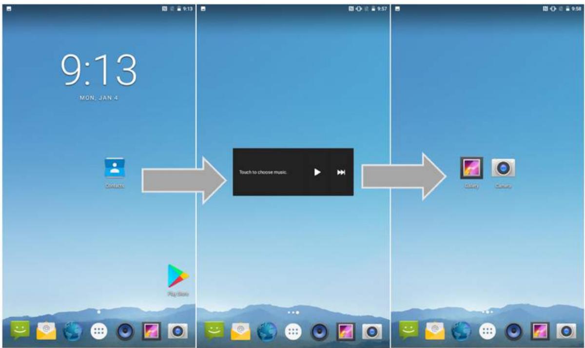Viewport: 585px width, 348px height.
Task: Open Gallery in middle screen dock
Action: [346, 332]
